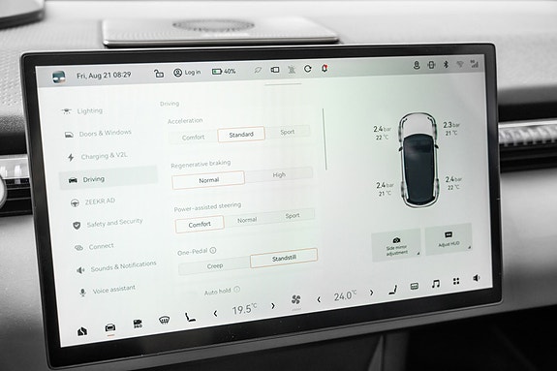Tap the phone vibration icon at top right
The height and width of the screenshot is (371, 557).
(431, 65)
